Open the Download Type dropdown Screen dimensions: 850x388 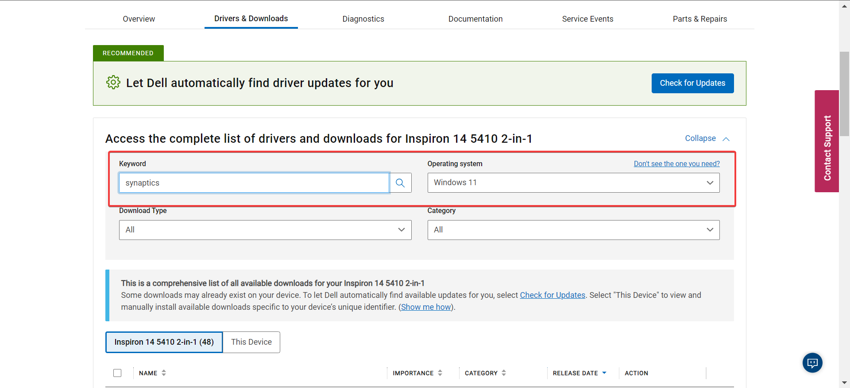point(265,230)
